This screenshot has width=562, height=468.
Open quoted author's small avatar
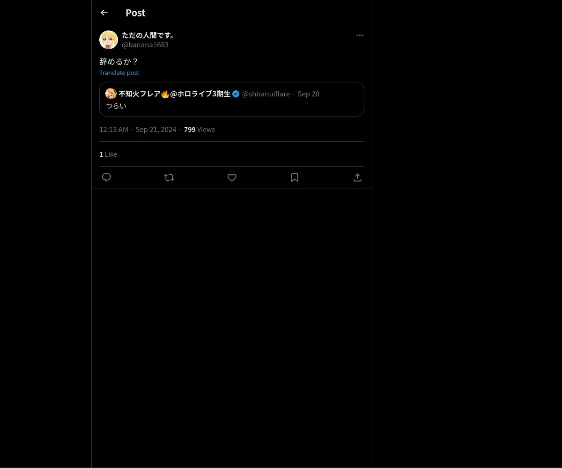(111, 94)
